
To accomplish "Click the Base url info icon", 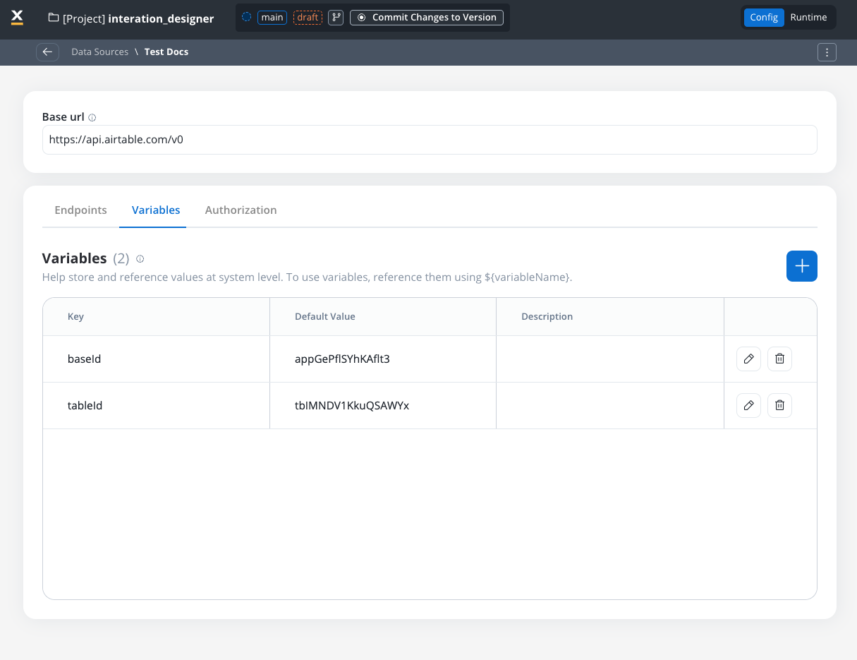I will (92, 118).
